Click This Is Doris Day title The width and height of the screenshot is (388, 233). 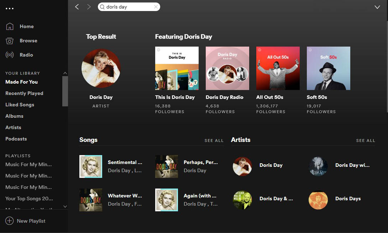175,97
